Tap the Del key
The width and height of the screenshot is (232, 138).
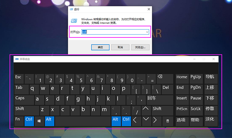pyautogui.click(x=167, y=89)
